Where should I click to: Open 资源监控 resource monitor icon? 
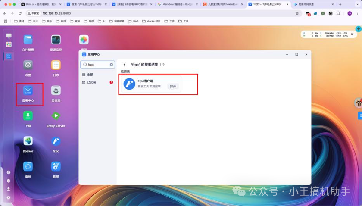point(56,40)
